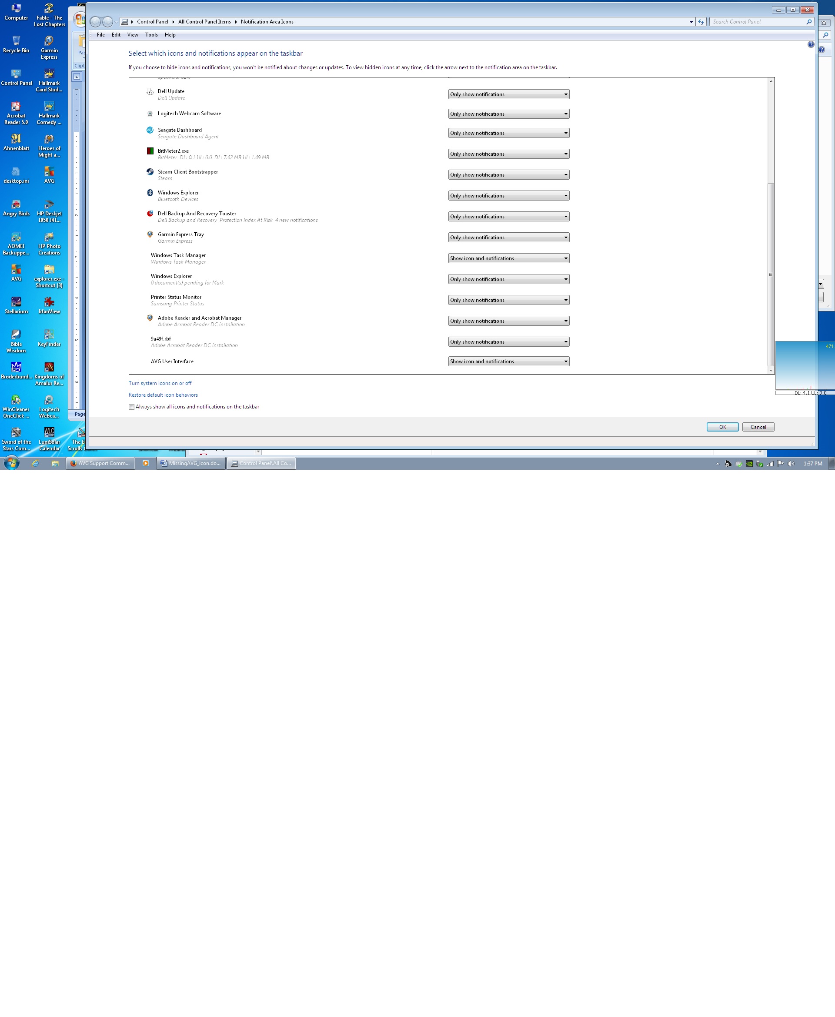The width and height of the screenshot is (835, 1017).
Task: Open the Printer Status Monitor behavior dropdown
Action: (508, 300)
